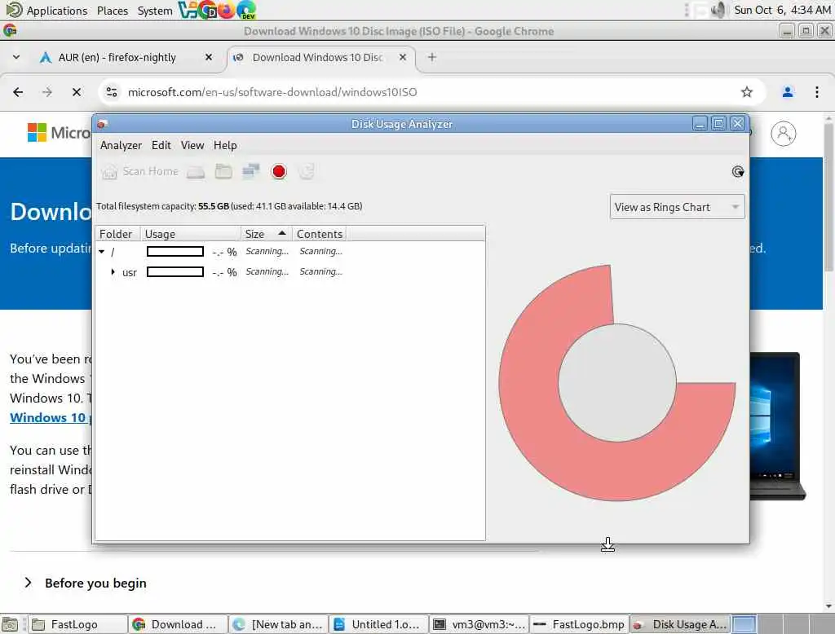Launch Edge Dev from the top panel
Viewport: 835px width, 634px height.
[246, 10]
